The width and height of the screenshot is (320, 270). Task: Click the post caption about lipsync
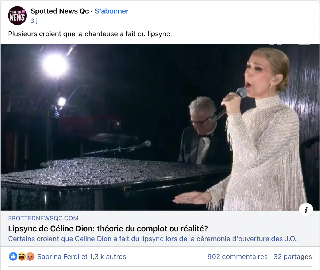90,34
